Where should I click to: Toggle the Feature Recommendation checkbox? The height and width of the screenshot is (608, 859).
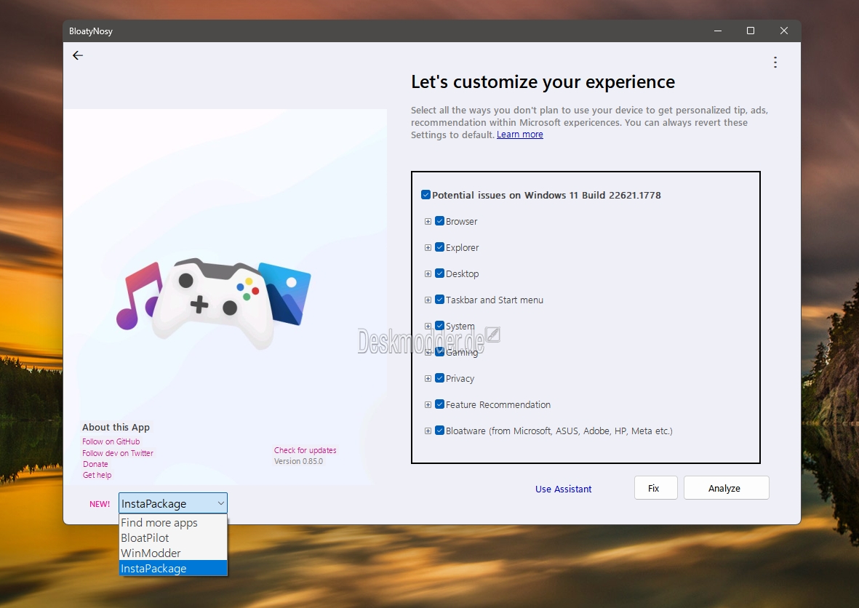(x=439, y=405)
